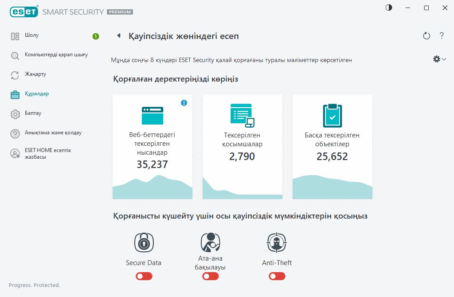
Task: Open the help question mark icon
Action: pos(442,36)
